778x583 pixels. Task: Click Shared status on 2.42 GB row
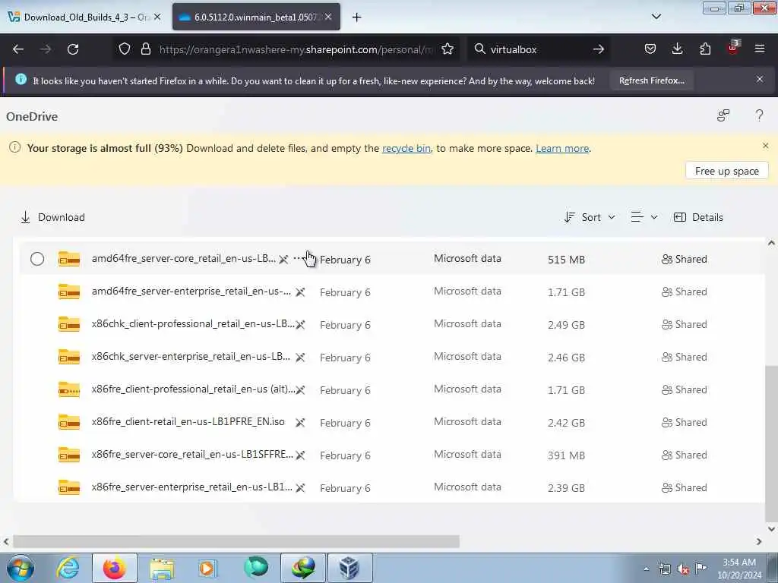pyautogui.click(x=685, y=422)
